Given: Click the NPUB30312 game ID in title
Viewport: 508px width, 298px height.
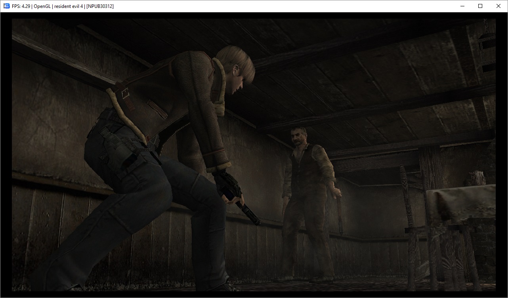Looking at the screenshot, I should pyautogui.click(x=100, y=6).
